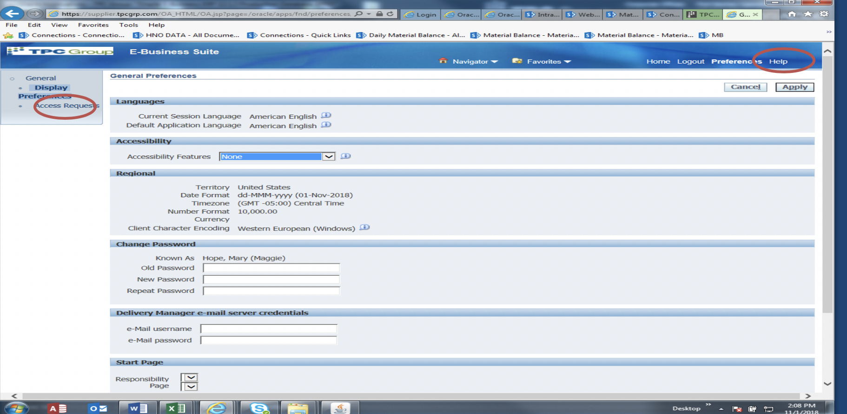Open browser tools gear icon
847x414 pixels.
tap(824, 13)
